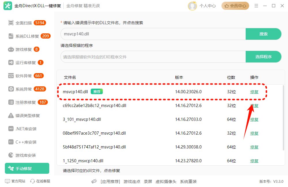Click the 软件异常 code window icon

click(11, 76)
